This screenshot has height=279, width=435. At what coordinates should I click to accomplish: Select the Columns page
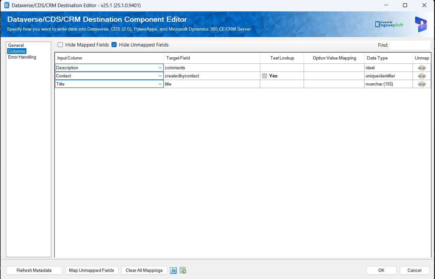tap(17, 51)
